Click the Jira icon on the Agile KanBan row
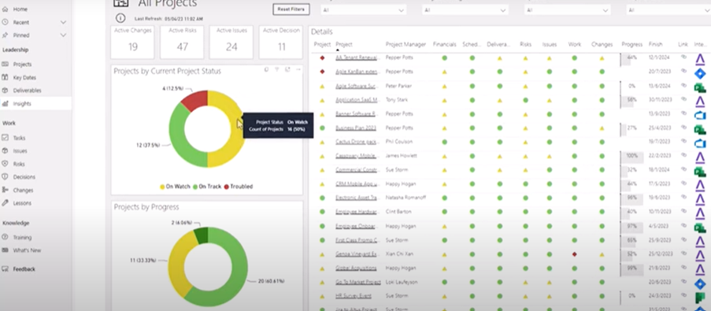Screen dimensions: 711x311 coord(700,72)
